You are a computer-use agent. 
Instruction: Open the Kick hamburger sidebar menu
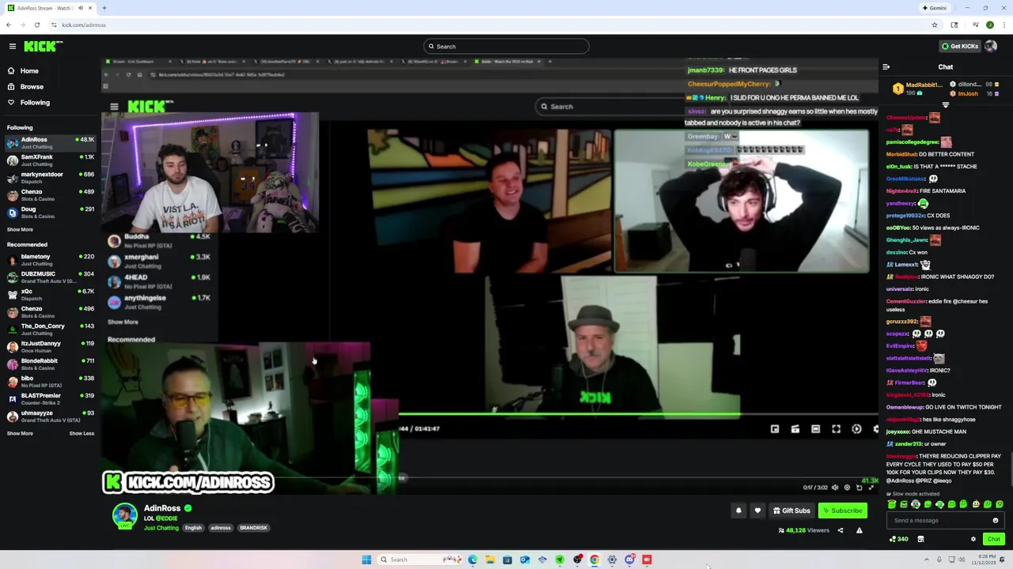[13, 47]
